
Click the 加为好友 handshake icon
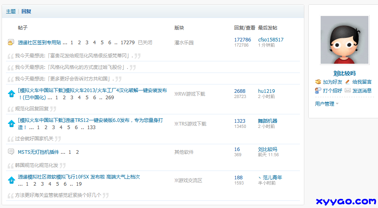(318, 82)
